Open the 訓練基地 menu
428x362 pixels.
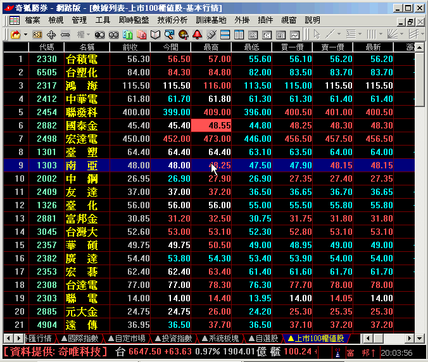pos(211,20)
